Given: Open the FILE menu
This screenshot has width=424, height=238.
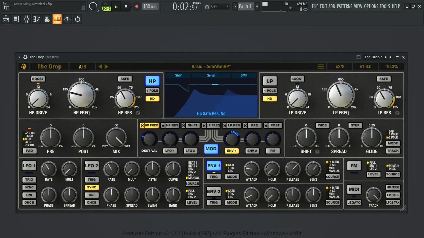Looking at the screenshot, I should pos(315,6).
